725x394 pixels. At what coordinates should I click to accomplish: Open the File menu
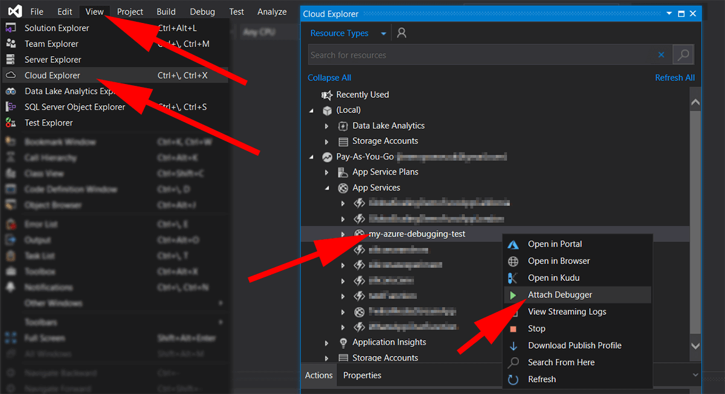point(37,11)
